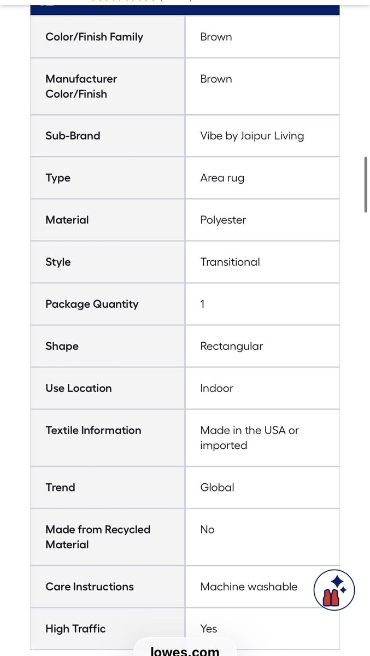Select the Color/Finish Family label
This screenshot has width=370, height=656.
[x=94, y=37]
